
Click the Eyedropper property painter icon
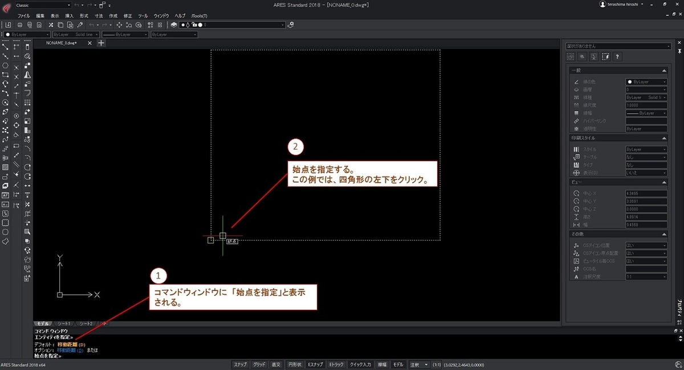pyautogui.click(x=79, y=24)
